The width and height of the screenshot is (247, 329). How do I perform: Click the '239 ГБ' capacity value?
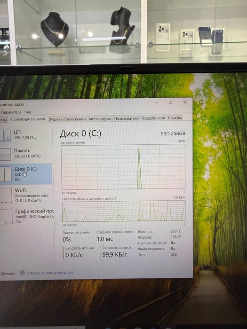[176, 231]
